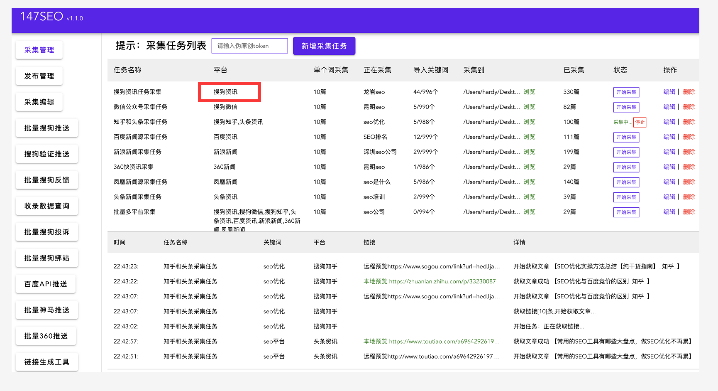
Task: Open 采集管理 in the sidebar
Action: 39,50
